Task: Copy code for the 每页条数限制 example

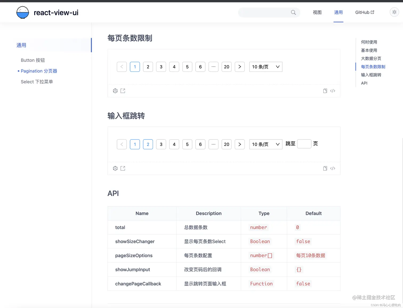Action: [325, 91]
